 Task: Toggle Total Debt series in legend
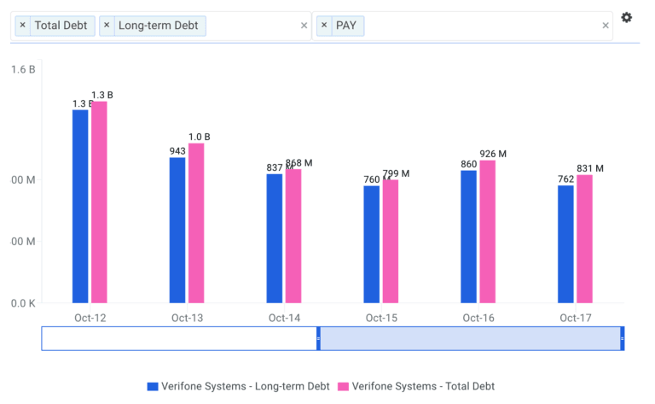[422, 386]
